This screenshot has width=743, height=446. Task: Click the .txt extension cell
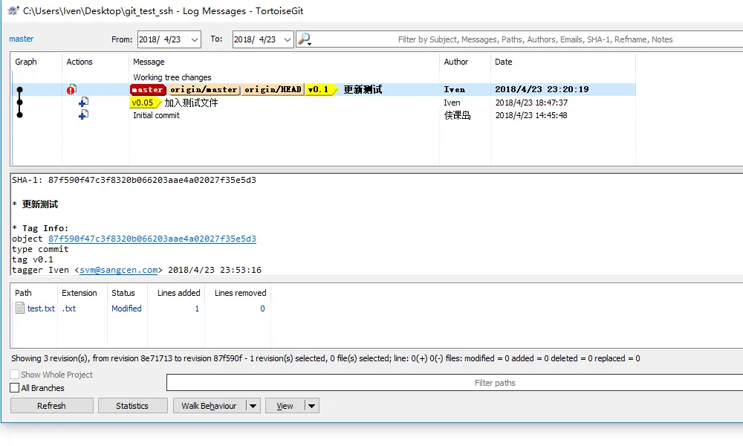pos(69,308)
